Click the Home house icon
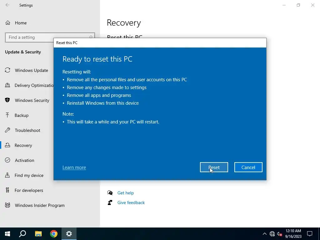320x240 pixels. pyautogui.click(x=8, y=22)
